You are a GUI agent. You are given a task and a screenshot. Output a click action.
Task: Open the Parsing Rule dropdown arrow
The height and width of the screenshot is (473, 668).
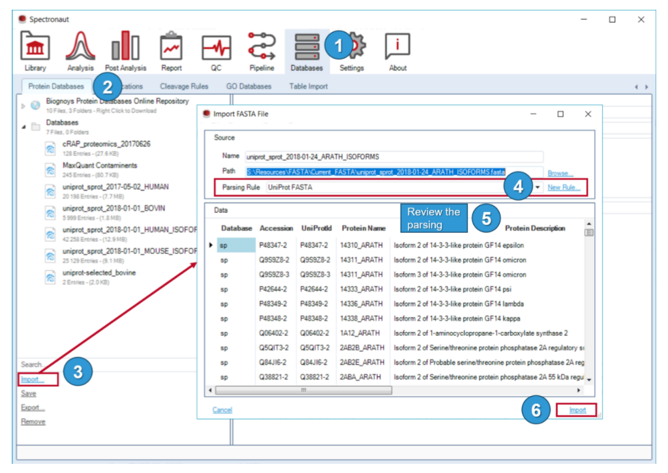click(538, 187)
